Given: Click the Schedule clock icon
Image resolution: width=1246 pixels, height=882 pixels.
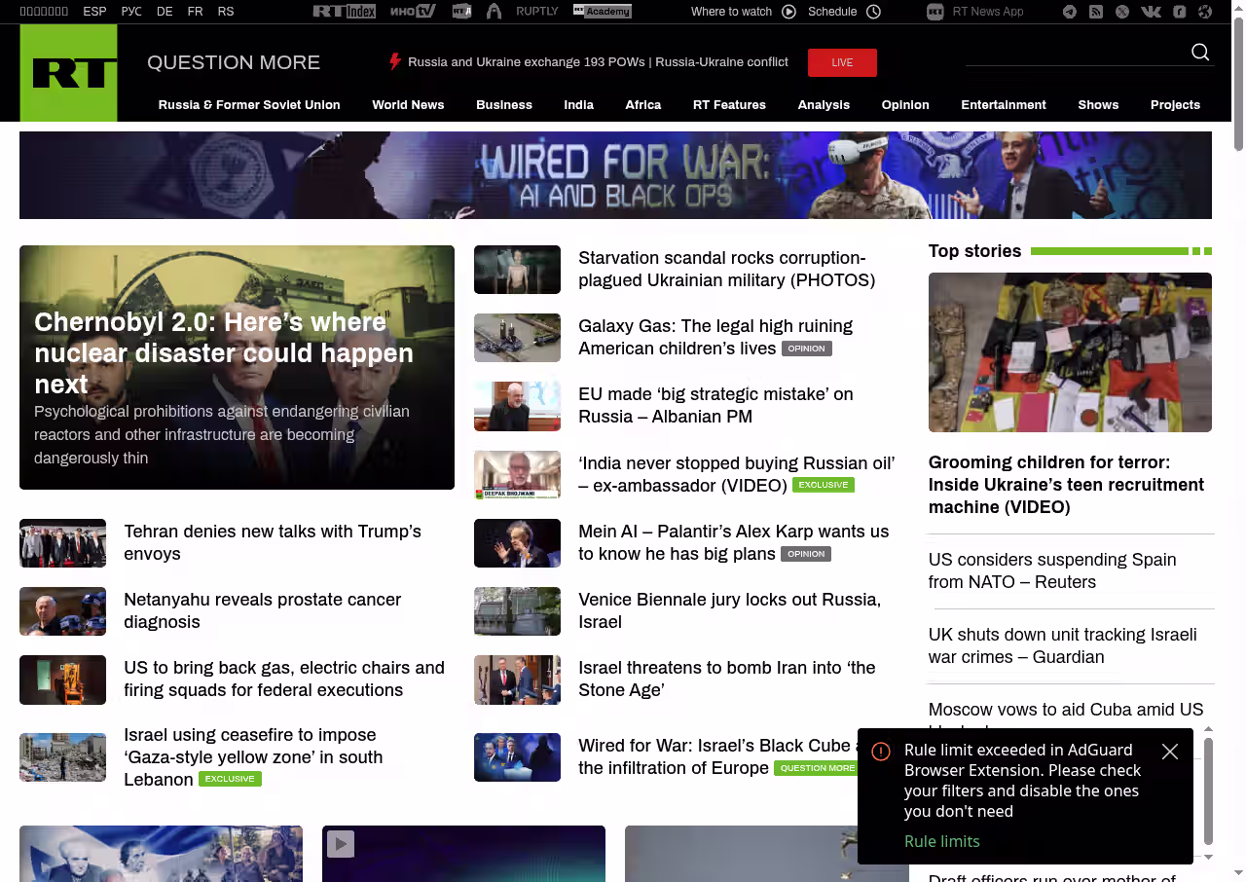Looking at the screenshot, I should point(873,12).
